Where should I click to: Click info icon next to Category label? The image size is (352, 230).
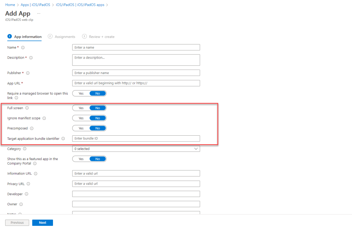[x=25, y=149]
